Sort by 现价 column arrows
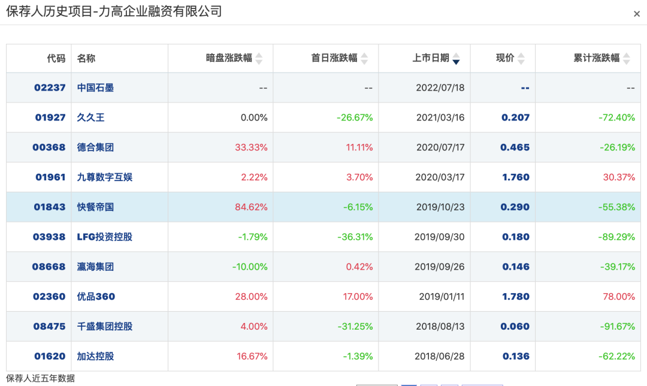The image size is (647, 386). point(521,59)
